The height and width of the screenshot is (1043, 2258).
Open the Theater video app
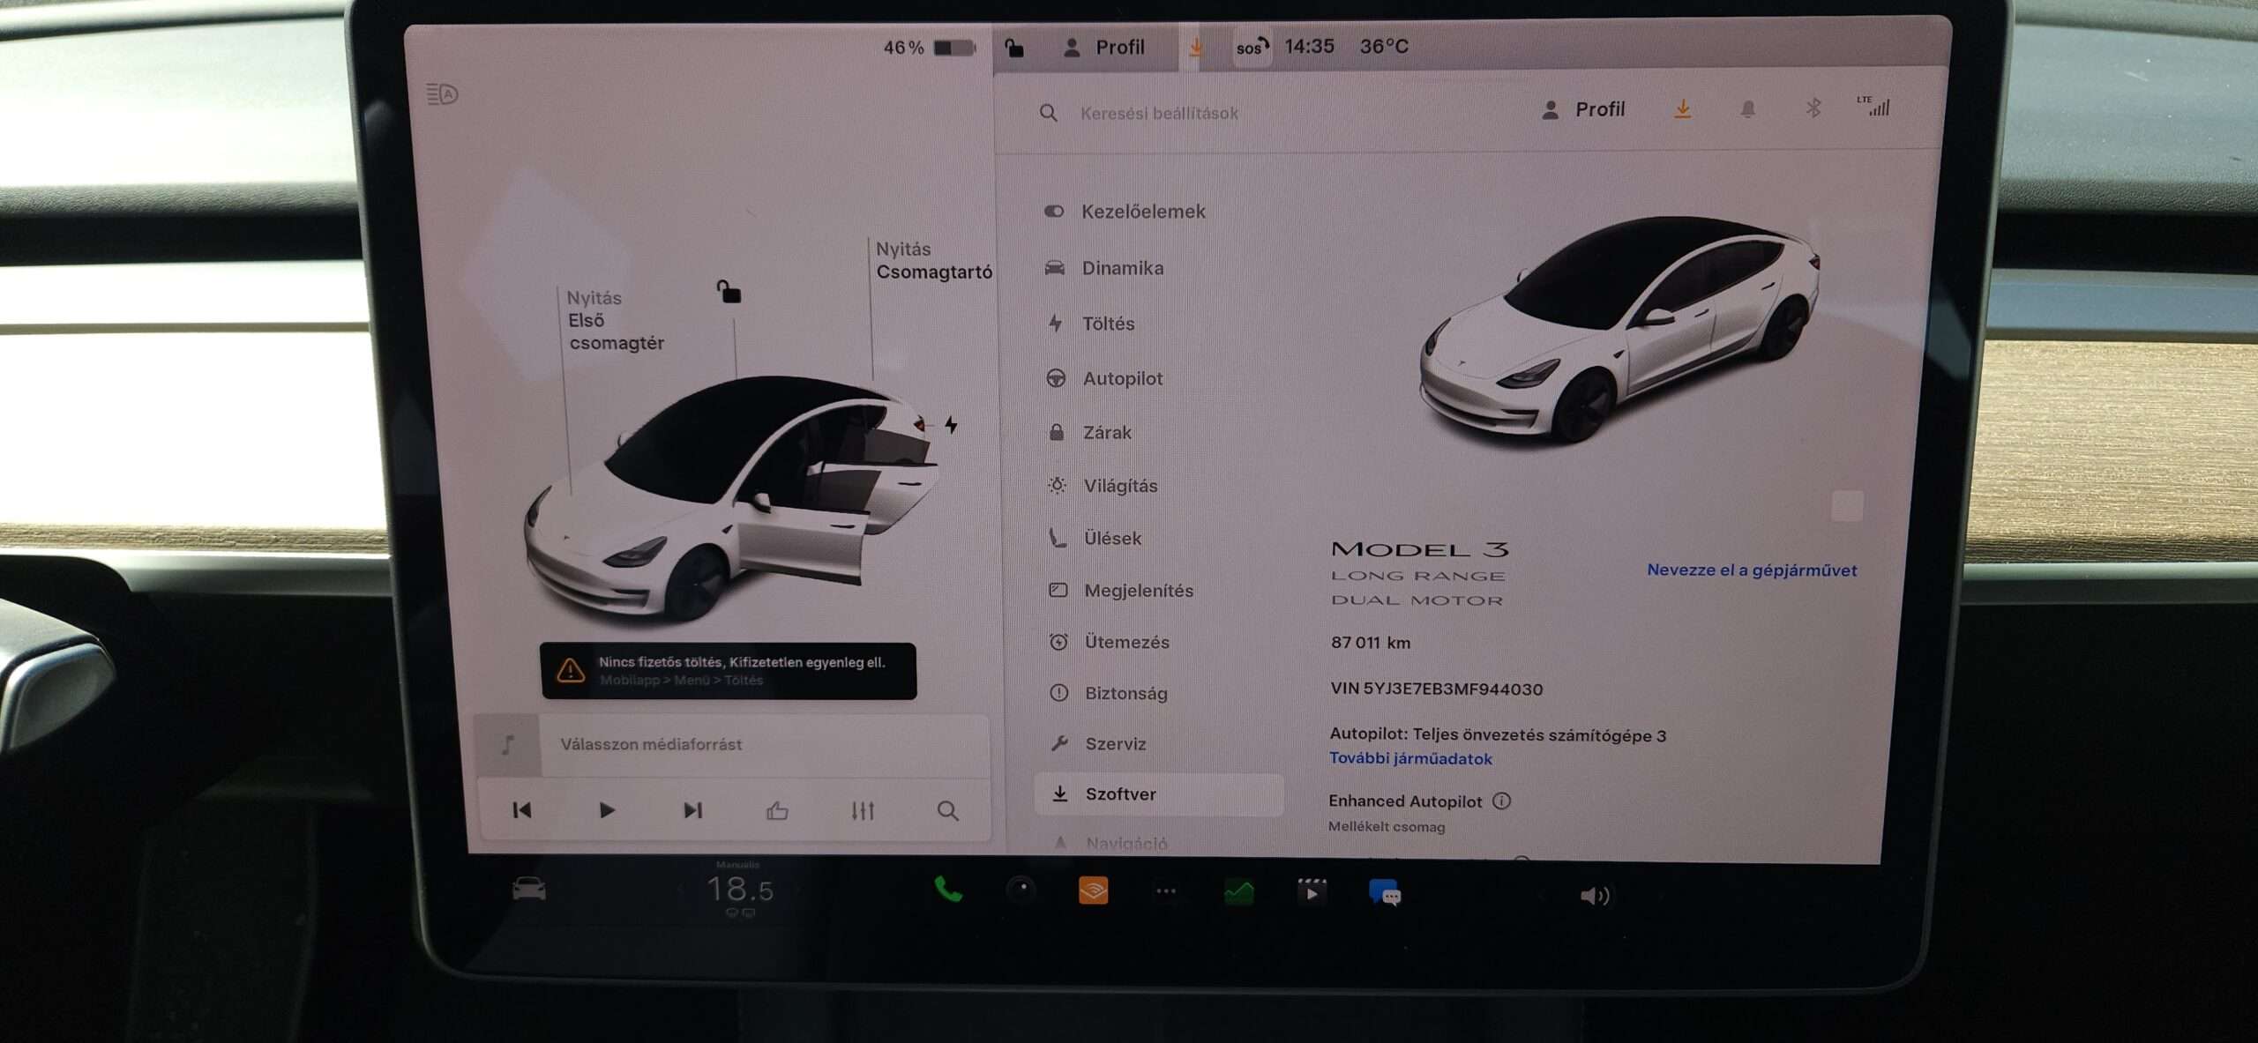(1312, 892)
